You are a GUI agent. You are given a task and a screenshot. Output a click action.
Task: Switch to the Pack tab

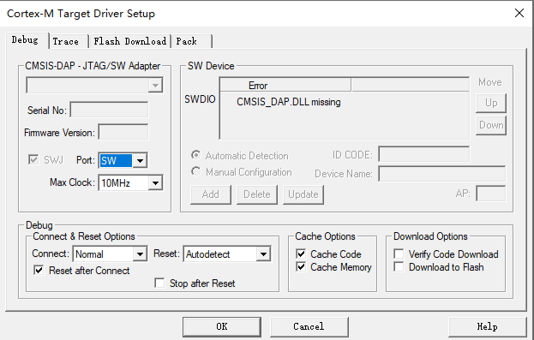click(192, 41)
